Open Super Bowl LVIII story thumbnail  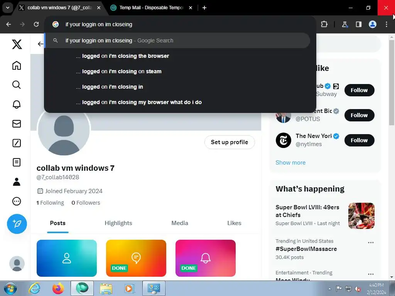pos(361,216)
